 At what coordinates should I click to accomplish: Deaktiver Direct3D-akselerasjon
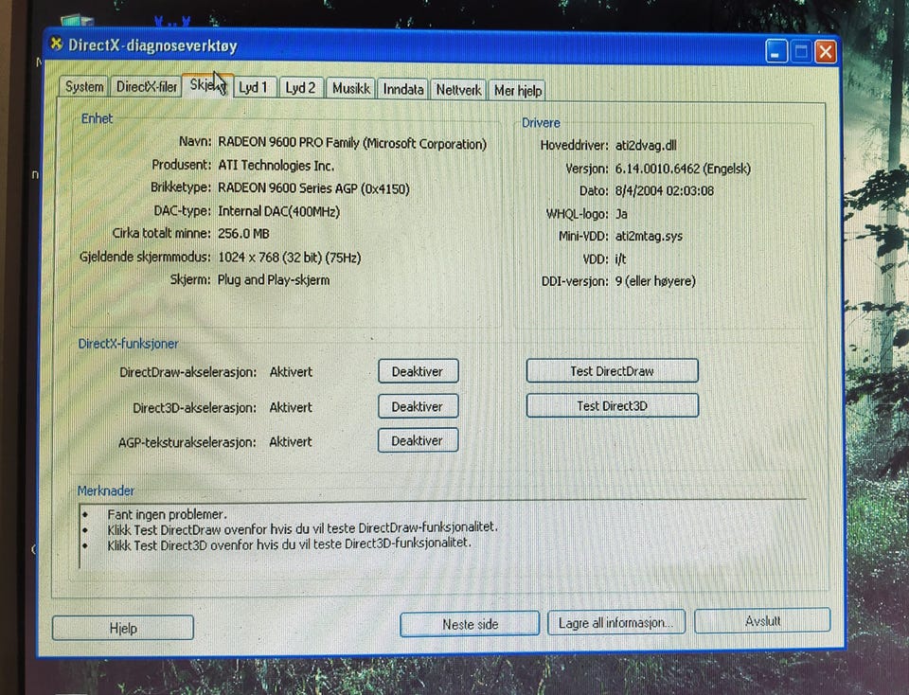click(418, 406)
